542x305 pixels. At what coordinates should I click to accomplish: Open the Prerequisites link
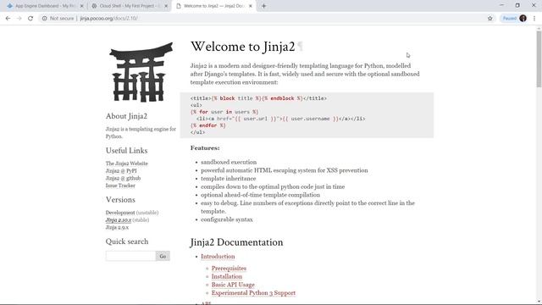pyautogui.click(x=229, y=268)
